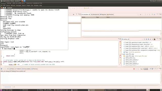
Task: Maximize the Outline panel
Action: coord(161,39)
